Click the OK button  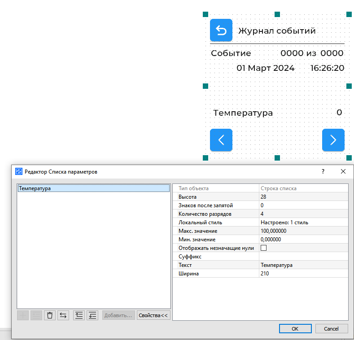[295, 328]
